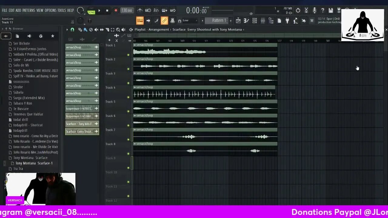The width and height of the screenshot is (388, 218).
Task: Click the 130.000 tempo field
Action: point(127,11)
